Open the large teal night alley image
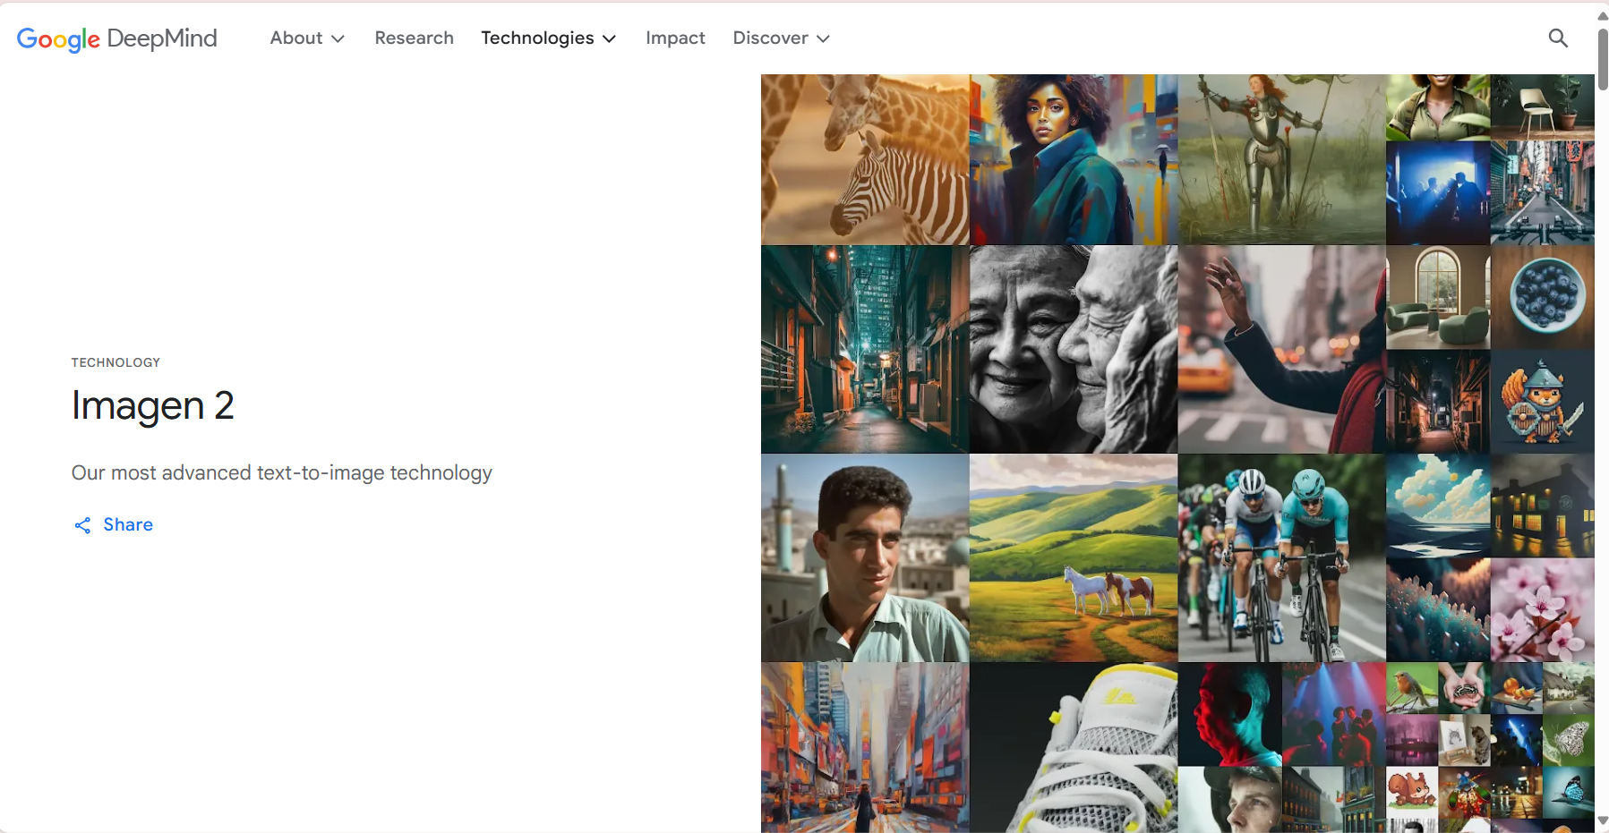This screenshot has height=833, width=1609. [865, 350]
